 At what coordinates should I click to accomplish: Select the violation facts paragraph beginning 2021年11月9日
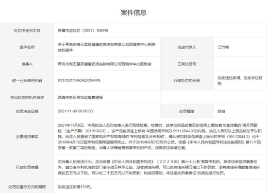pyautogui.click(x=160, y=137)
